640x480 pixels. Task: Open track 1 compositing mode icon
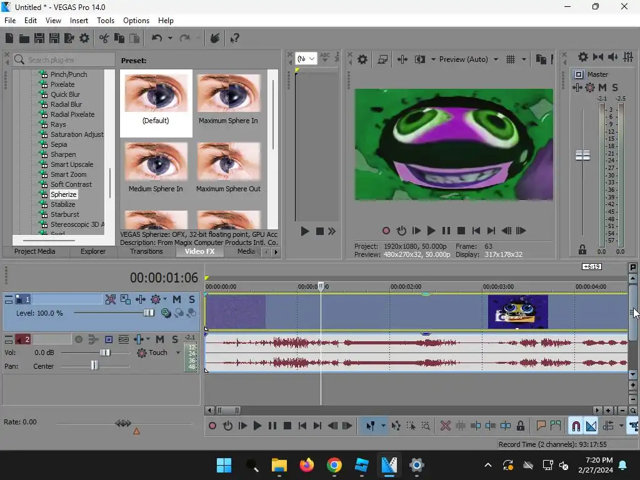pos(166,313)
